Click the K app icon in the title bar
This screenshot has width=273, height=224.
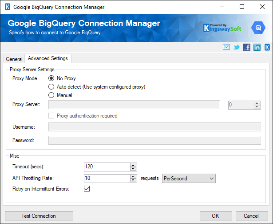(8, 7)
